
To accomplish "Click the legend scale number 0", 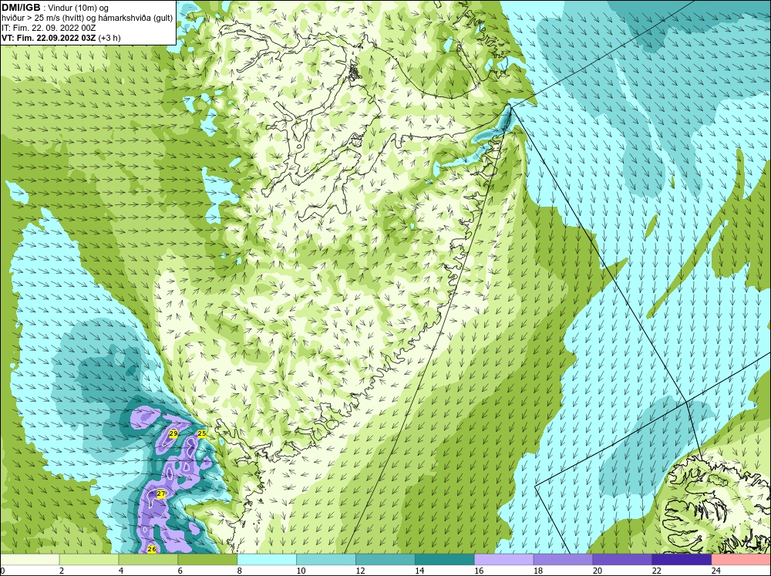I will coord(3,571).
